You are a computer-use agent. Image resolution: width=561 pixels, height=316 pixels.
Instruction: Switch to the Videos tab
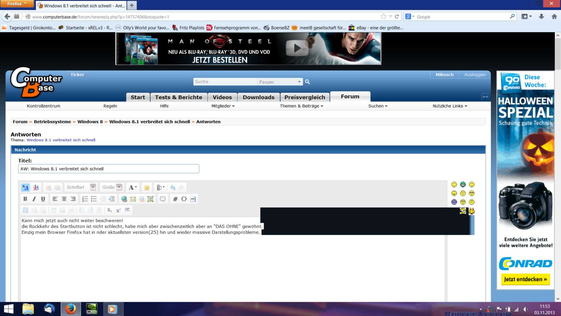point(222,97)
